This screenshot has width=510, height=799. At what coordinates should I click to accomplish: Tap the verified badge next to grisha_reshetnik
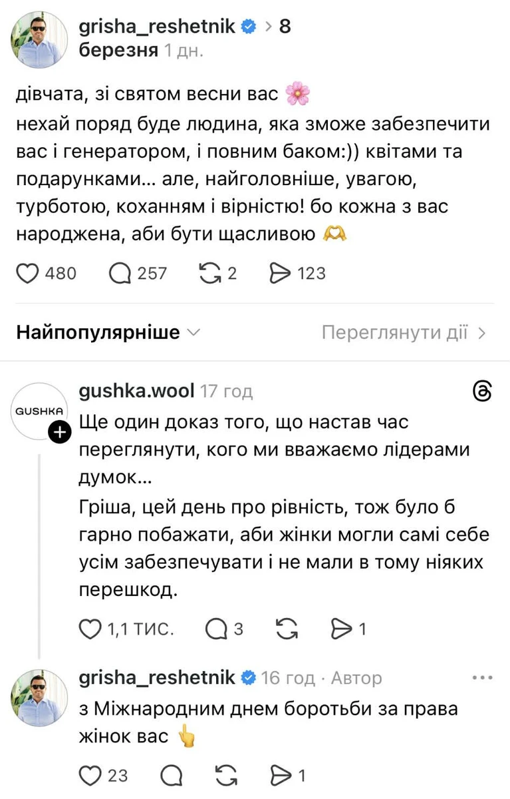click(249, 27)
